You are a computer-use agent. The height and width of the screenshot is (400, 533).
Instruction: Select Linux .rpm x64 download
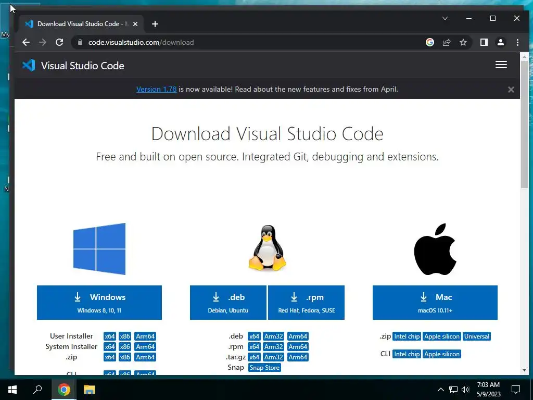point(254,346)
